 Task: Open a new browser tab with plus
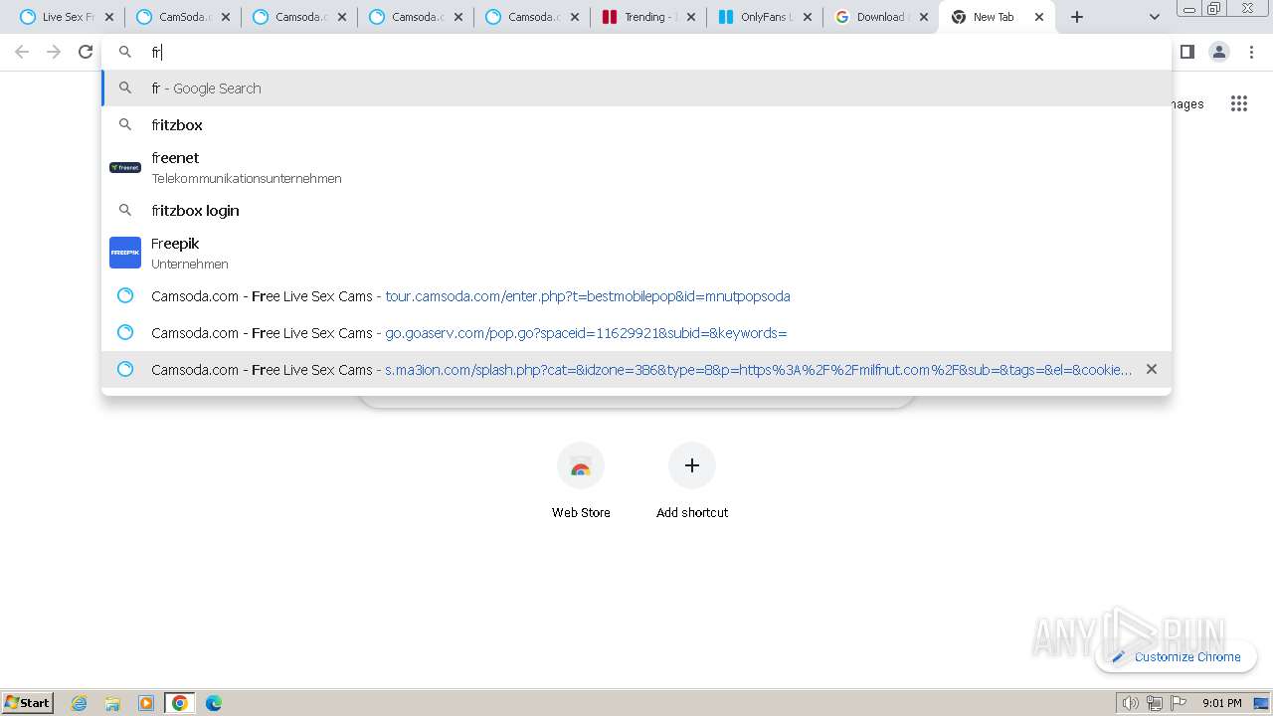(x=1076, y=17)
